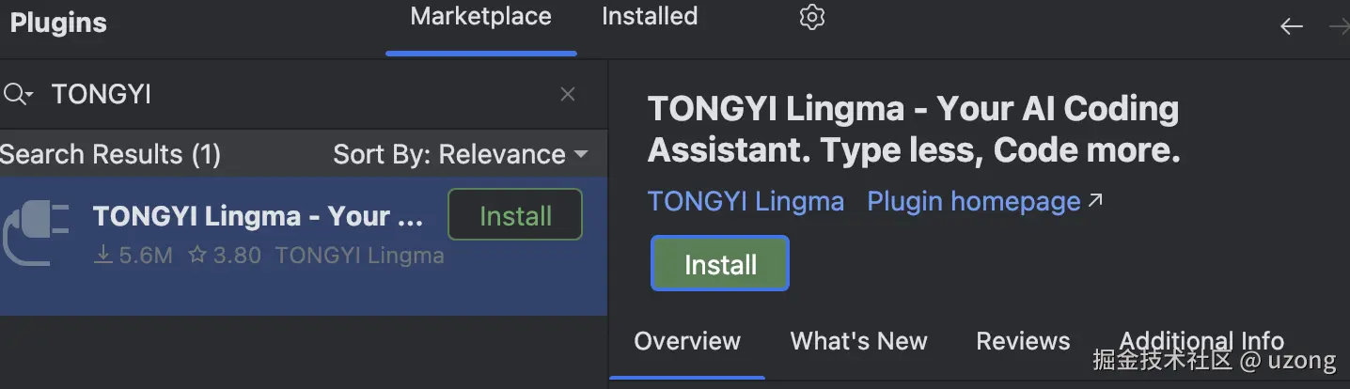The height and width of the screenshot is (389, 1350).
Task: Focus the plugin search field
Action: (282, 94)
